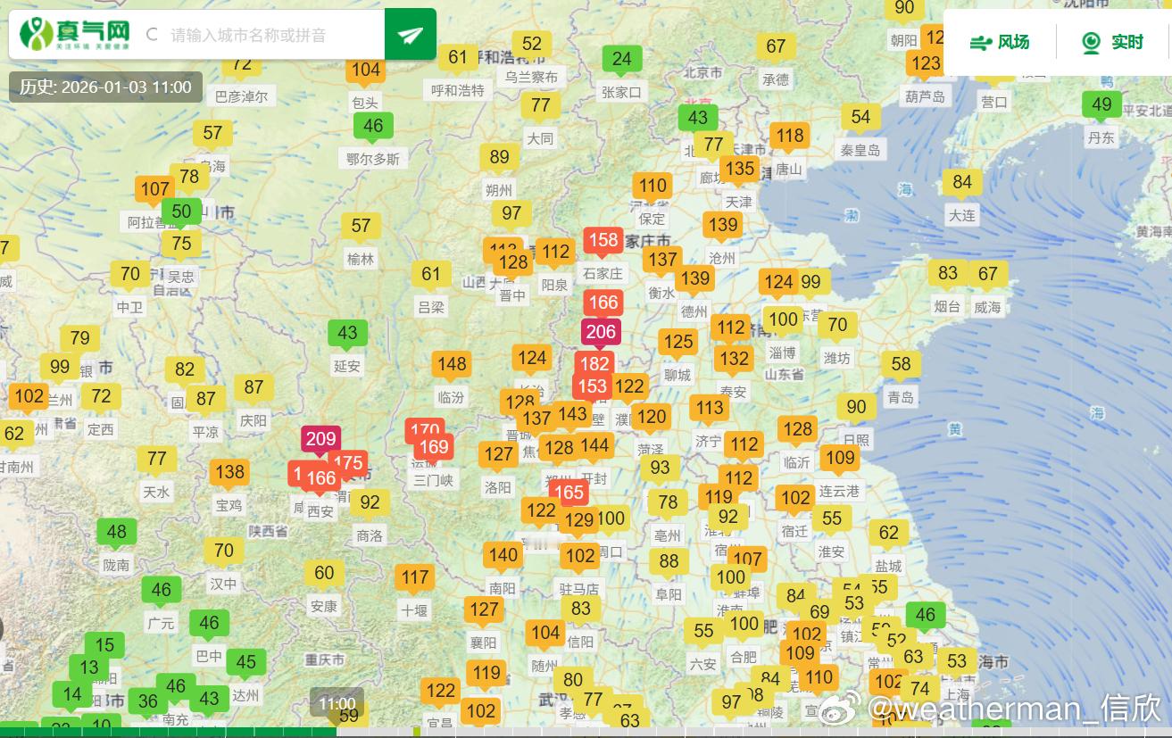Open the 46 marker at 广元
The height and width of the screenshot is (738, 1172).
click(161, 592)
